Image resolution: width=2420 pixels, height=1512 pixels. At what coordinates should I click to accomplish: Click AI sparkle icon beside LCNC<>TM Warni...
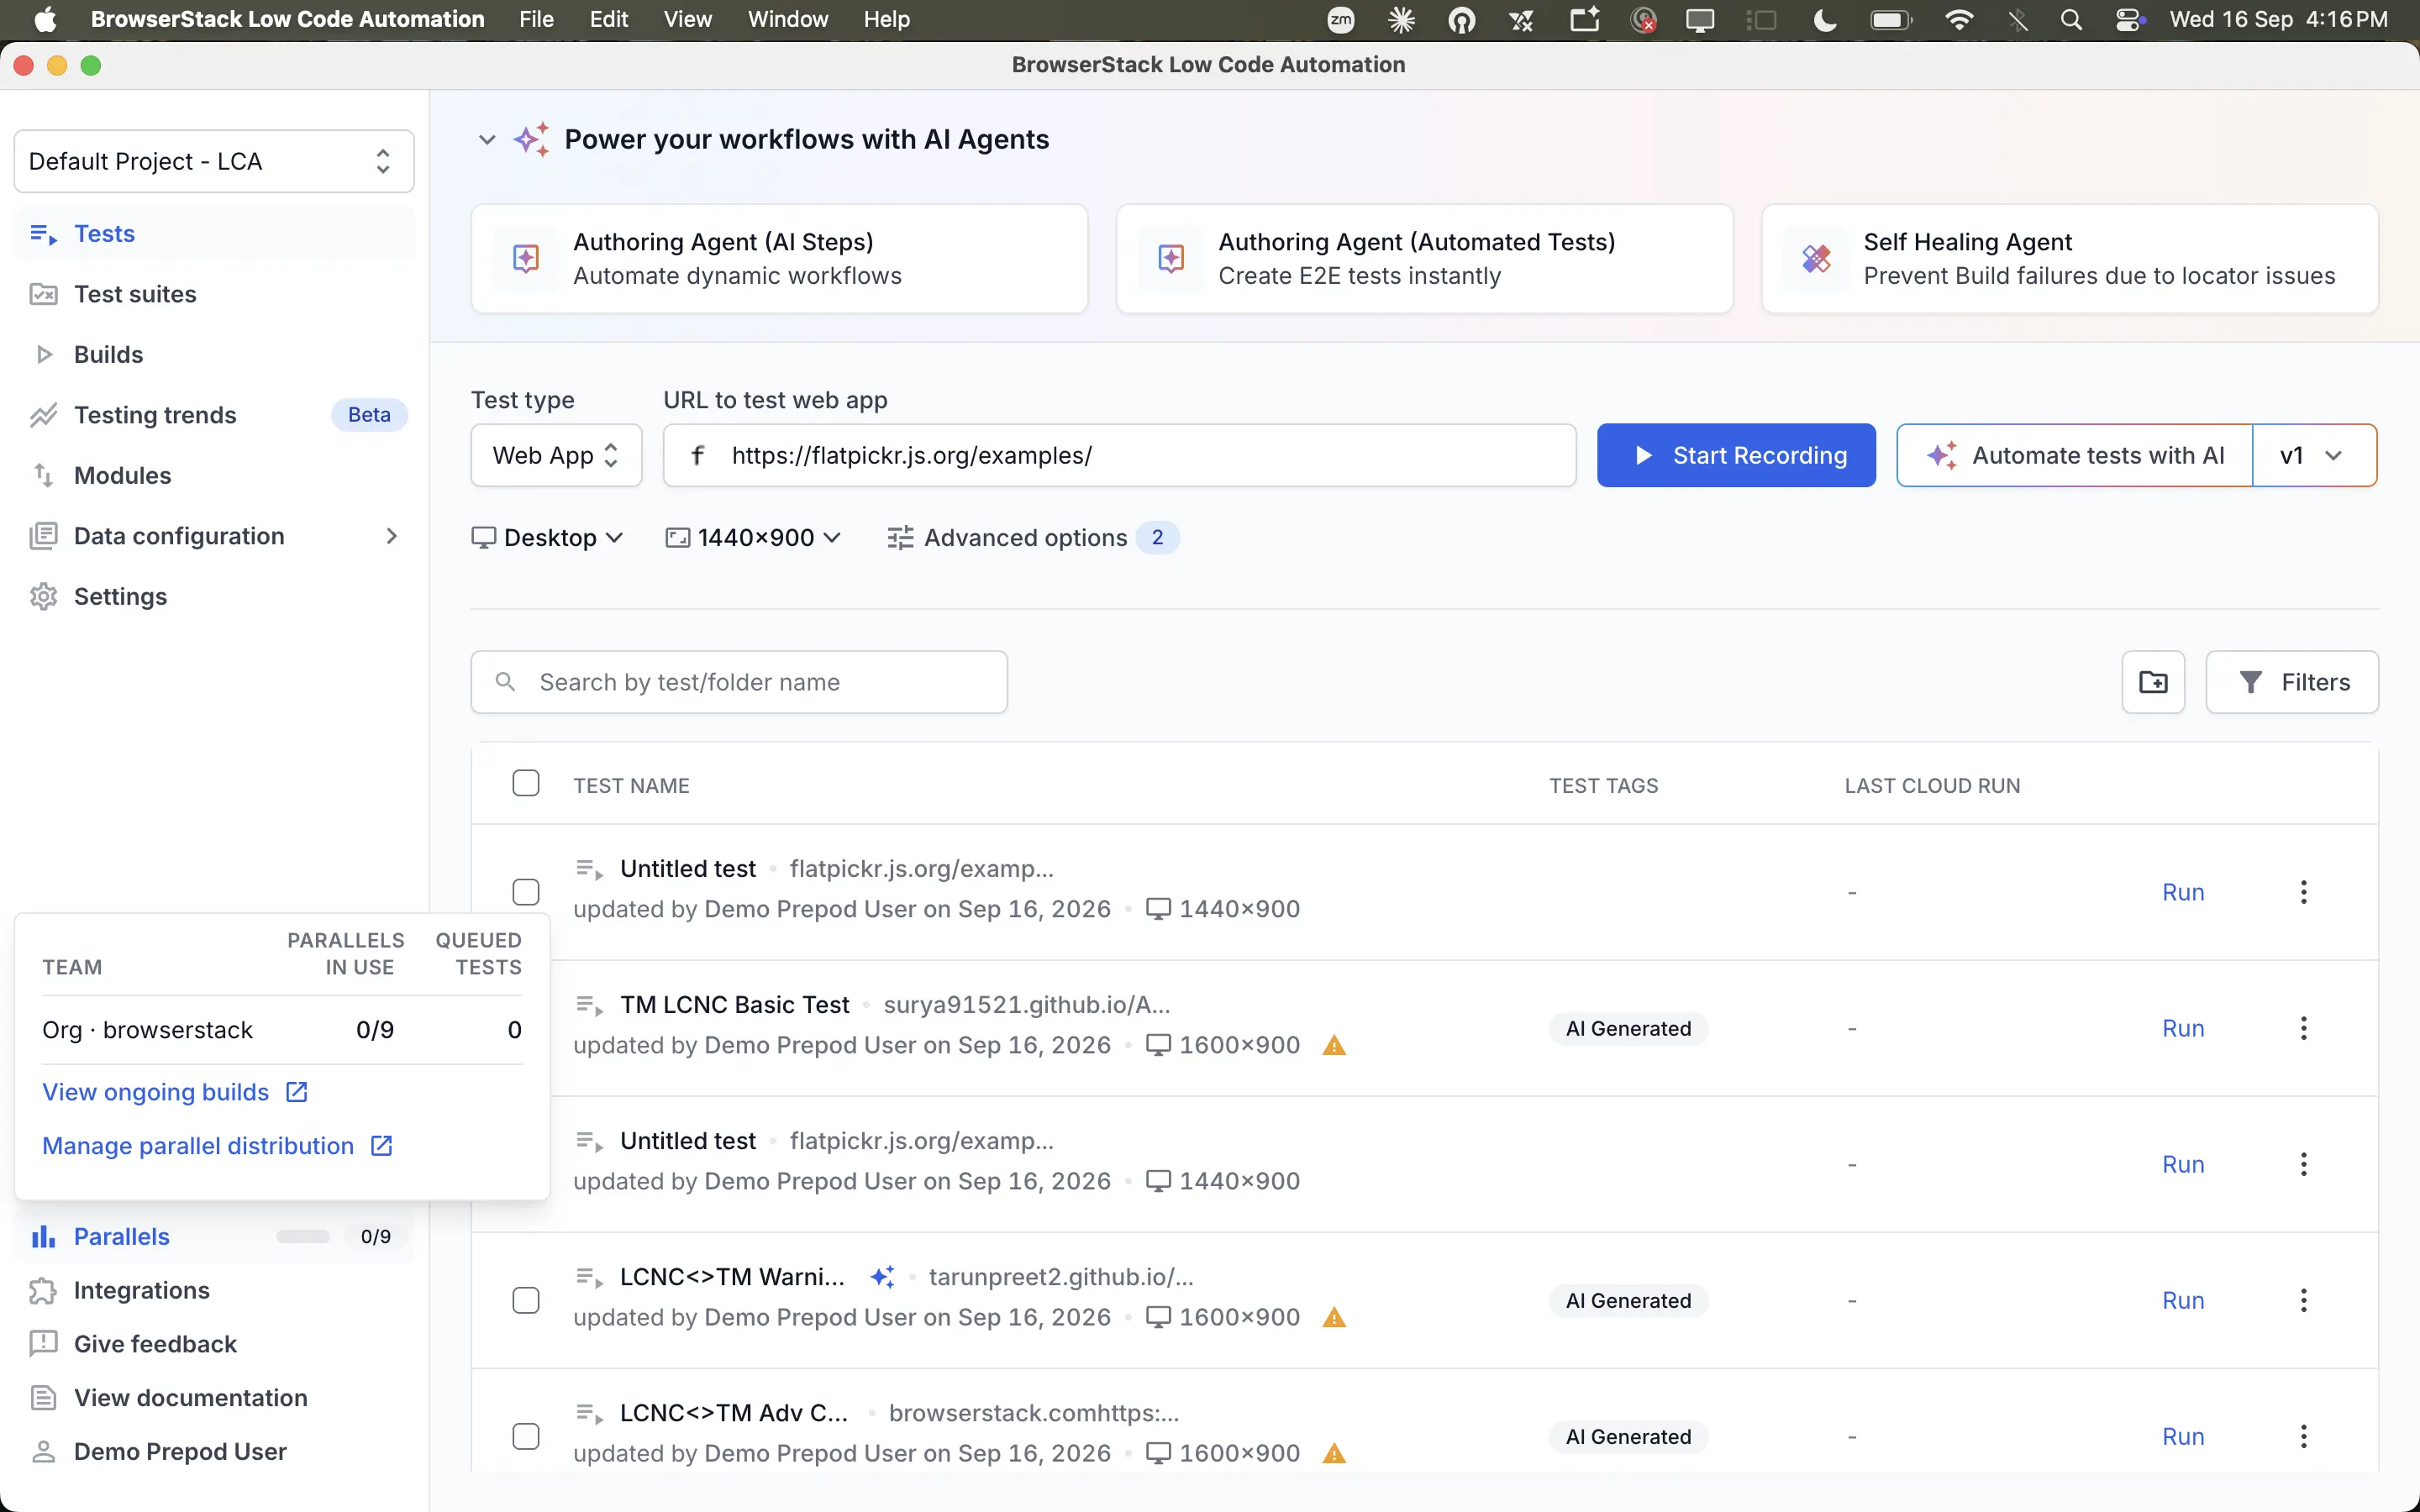click(882, 1276)
